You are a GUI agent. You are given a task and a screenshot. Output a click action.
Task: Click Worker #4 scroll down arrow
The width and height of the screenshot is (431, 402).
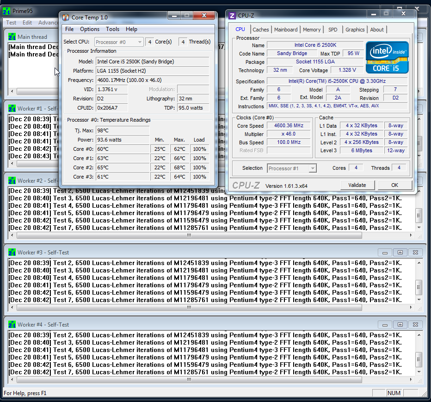(419, 372)
